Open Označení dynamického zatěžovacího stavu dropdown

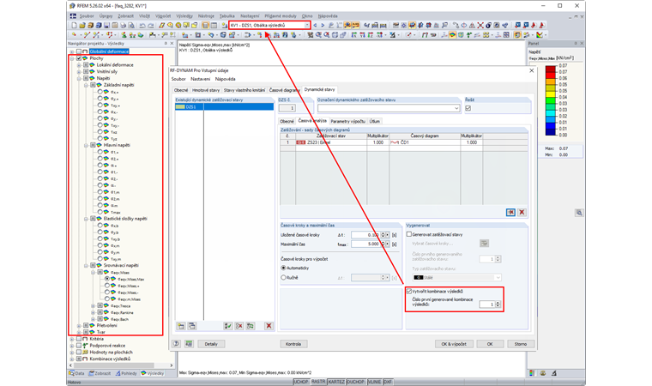point(456,108)
